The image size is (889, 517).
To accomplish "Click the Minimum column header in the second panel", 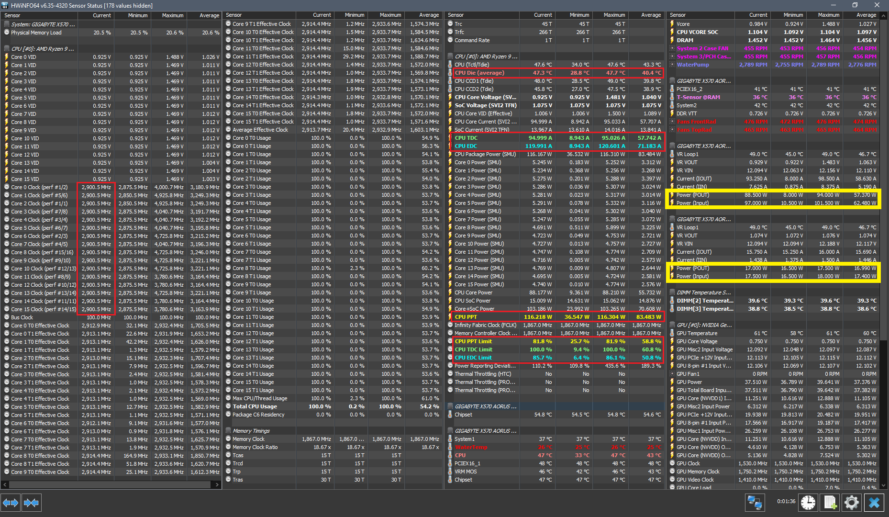I will (350, 15).
